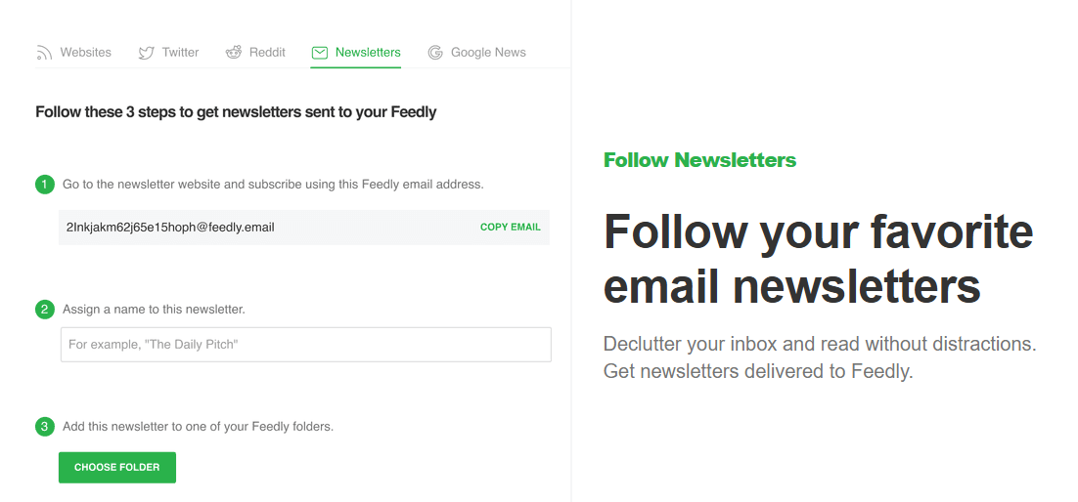Click the Twitter bird icon
The width and height of the screenshot is (1078, 502).
click(x=146, y=53)
